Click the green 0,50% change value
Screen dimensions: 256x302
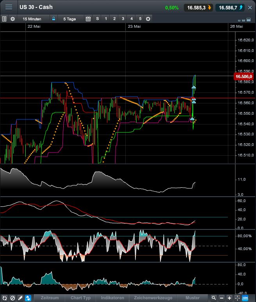point(172,8)
